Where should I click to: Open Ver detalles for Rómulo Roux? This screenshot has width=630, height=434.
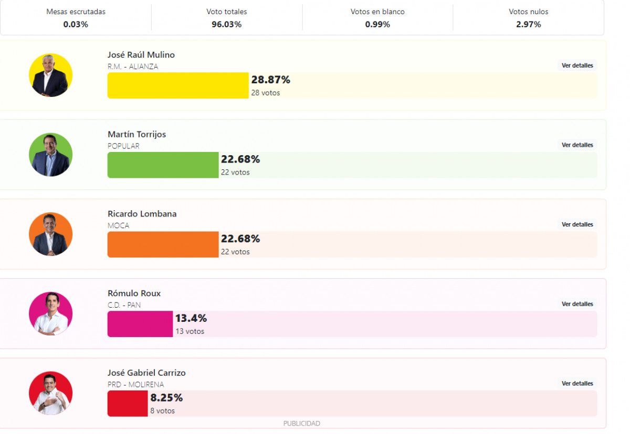tap(577, 304)
